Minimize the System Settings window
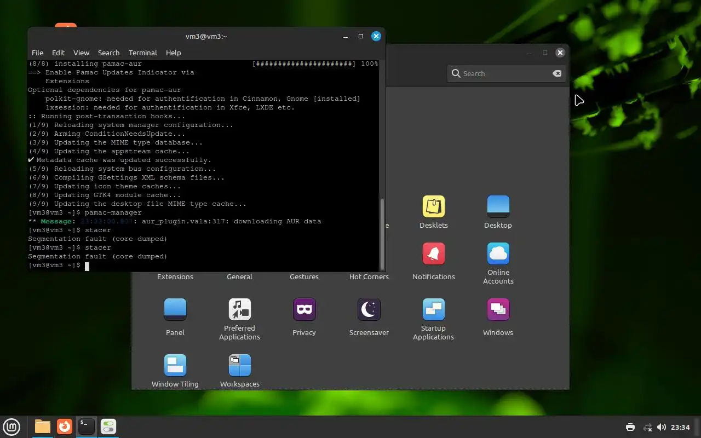 (530, 53)
